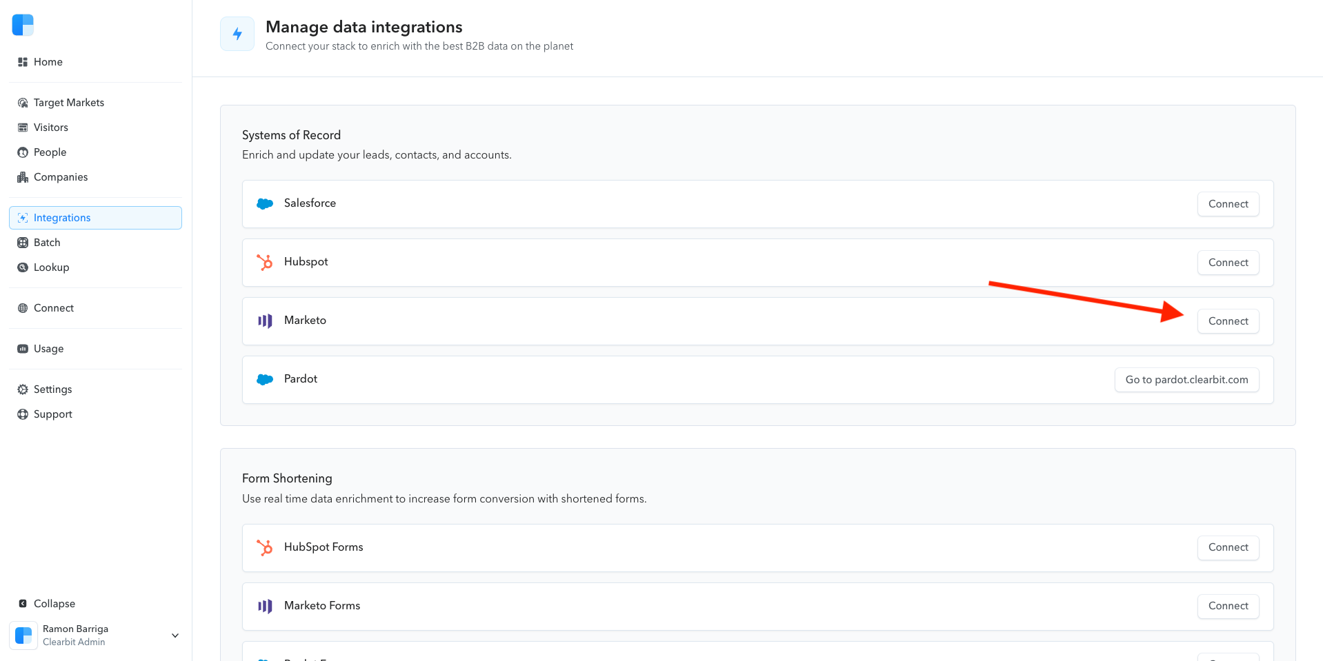
Task: Click the Marketo logo in Systems of Record
Action: pyautogui.click(x=265, y=321)
